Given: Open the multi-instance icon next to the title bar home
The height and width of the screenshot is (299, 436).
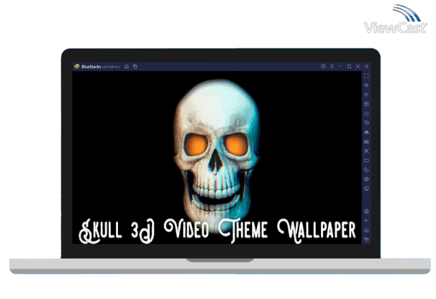Looking at the screenshot, I should coord(135,66).
